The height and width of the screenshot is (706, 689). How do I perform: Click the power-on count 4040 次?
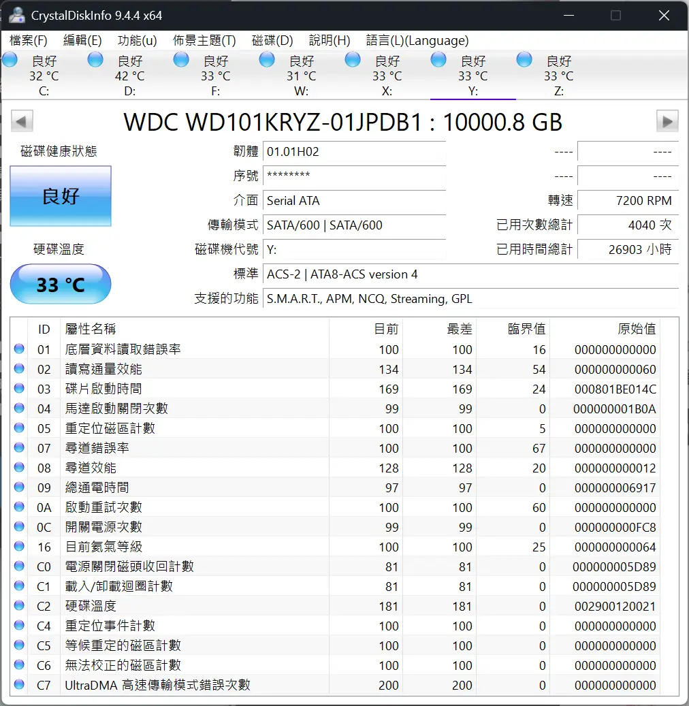pyautogui.click(x=628, y=225)
